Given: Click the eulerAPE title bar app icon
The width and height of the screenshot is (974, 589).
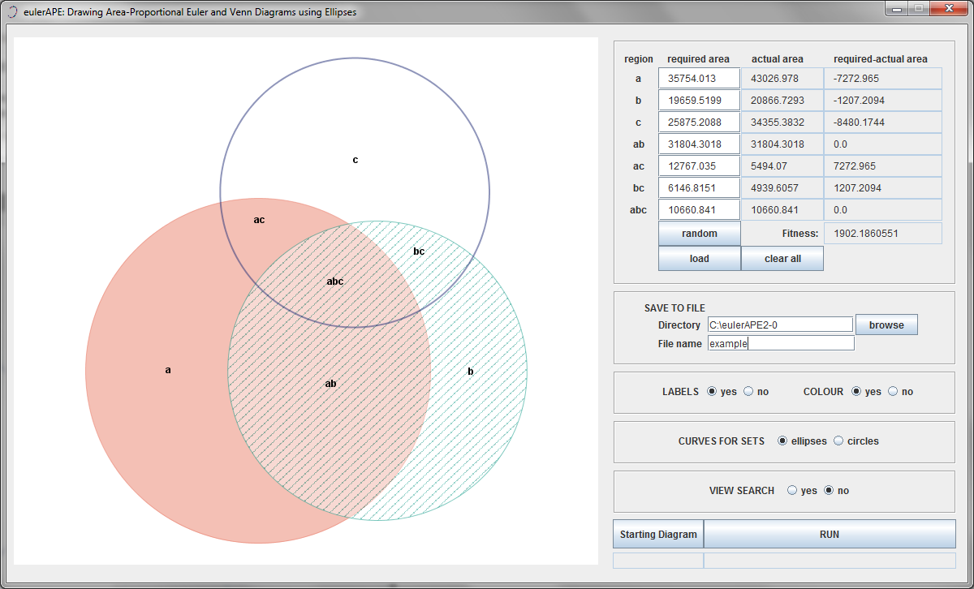Looking at the screenshot, I should pyautogui.click(x=11, y=12).
